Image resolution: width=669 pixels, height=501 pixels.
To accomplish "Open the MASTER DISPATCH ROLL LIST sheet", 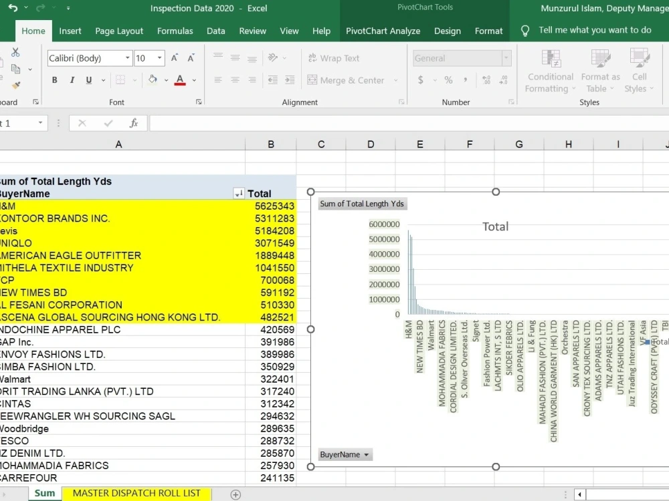I will [136, 494].
